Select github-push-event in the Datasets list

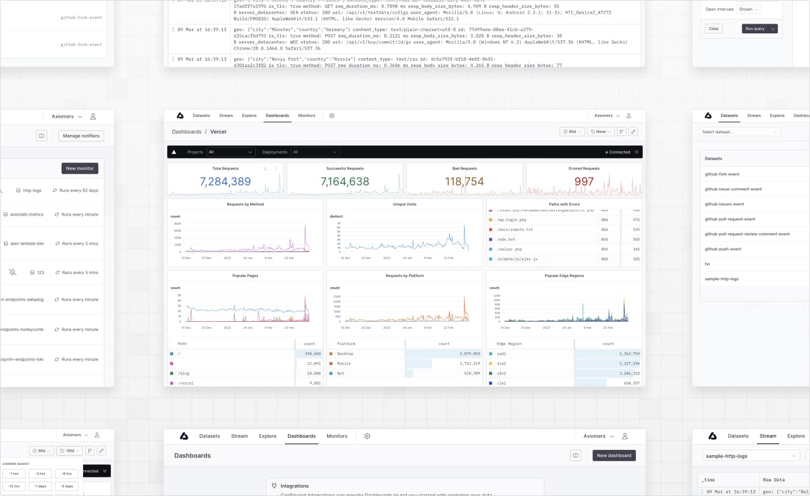(723, 249)
